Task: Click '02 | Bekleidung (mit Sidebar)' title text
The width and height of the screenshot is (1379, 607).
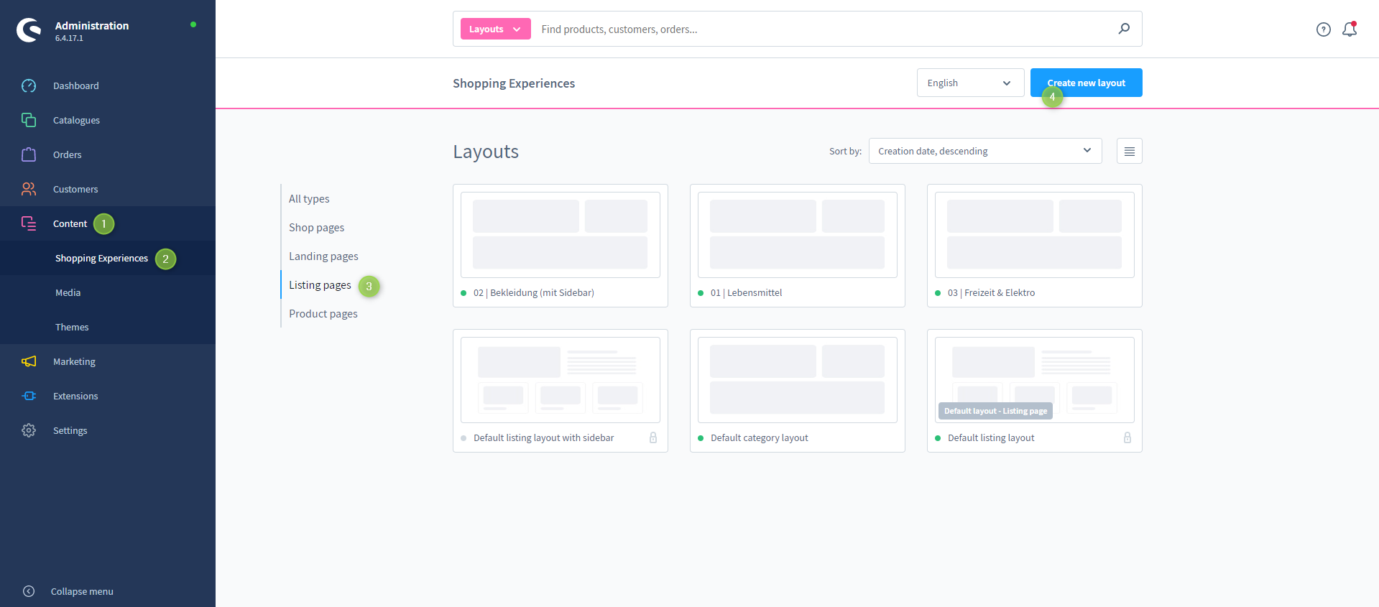Action: tap(533, 292)
